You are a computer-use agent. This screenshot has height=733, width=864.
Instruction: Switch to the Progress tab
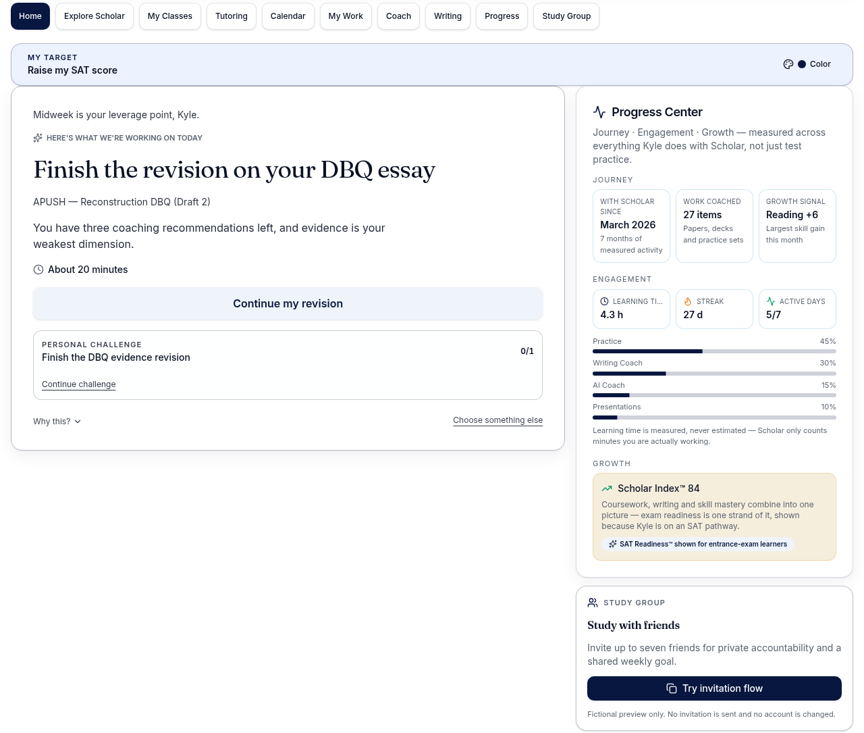click(502, 16)
